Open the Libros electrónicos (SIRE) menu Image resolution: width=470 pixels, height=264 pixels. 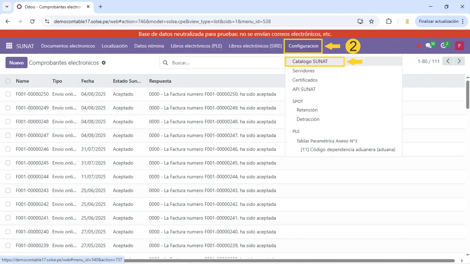coord(255,46)
